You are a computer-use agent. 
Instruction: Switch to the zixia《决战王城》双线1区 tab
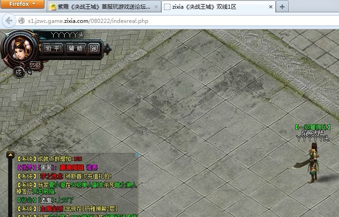click(219, 7)
